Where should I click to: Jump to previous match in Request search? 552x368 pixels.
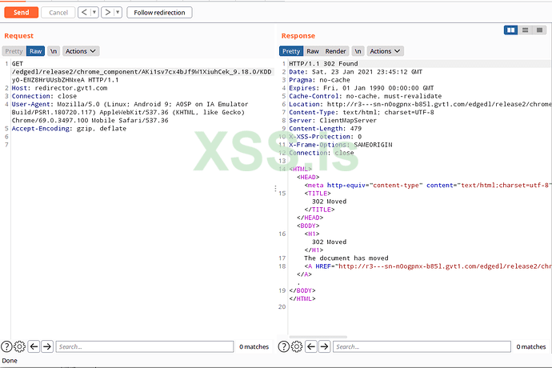(x=34, y=346)
